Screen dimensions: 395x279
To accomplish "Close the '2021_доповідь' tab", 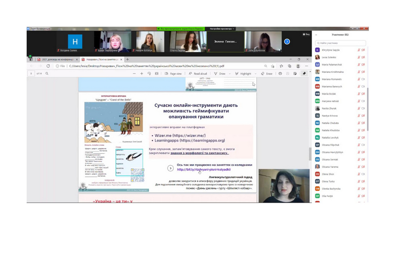I will [x=77, y=59].
